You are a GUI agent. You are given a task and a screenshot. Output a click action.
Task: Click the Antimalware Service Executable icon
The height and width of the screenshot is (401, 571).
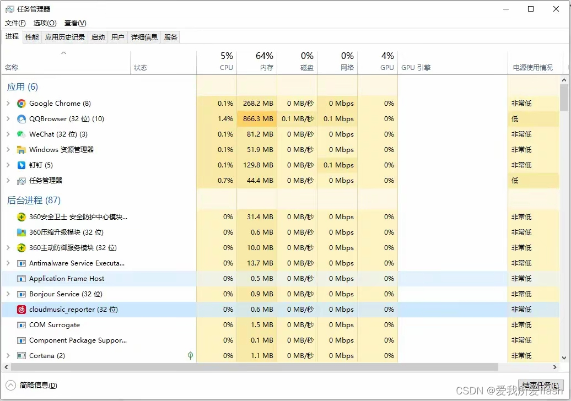[x=21, y=263]
